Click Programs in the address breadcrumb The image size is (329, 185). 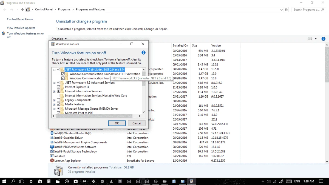(x=64, y=10)
